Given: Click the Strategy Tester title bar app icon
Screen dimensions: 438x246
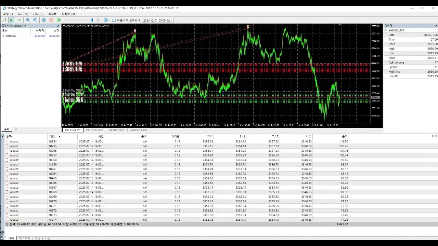Looking at the screenshot, I should point(4,8).
